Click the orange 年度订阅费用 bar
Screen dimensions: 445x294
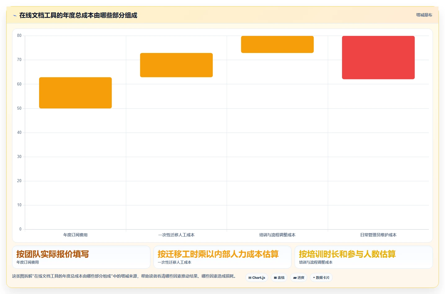[75, 93]
